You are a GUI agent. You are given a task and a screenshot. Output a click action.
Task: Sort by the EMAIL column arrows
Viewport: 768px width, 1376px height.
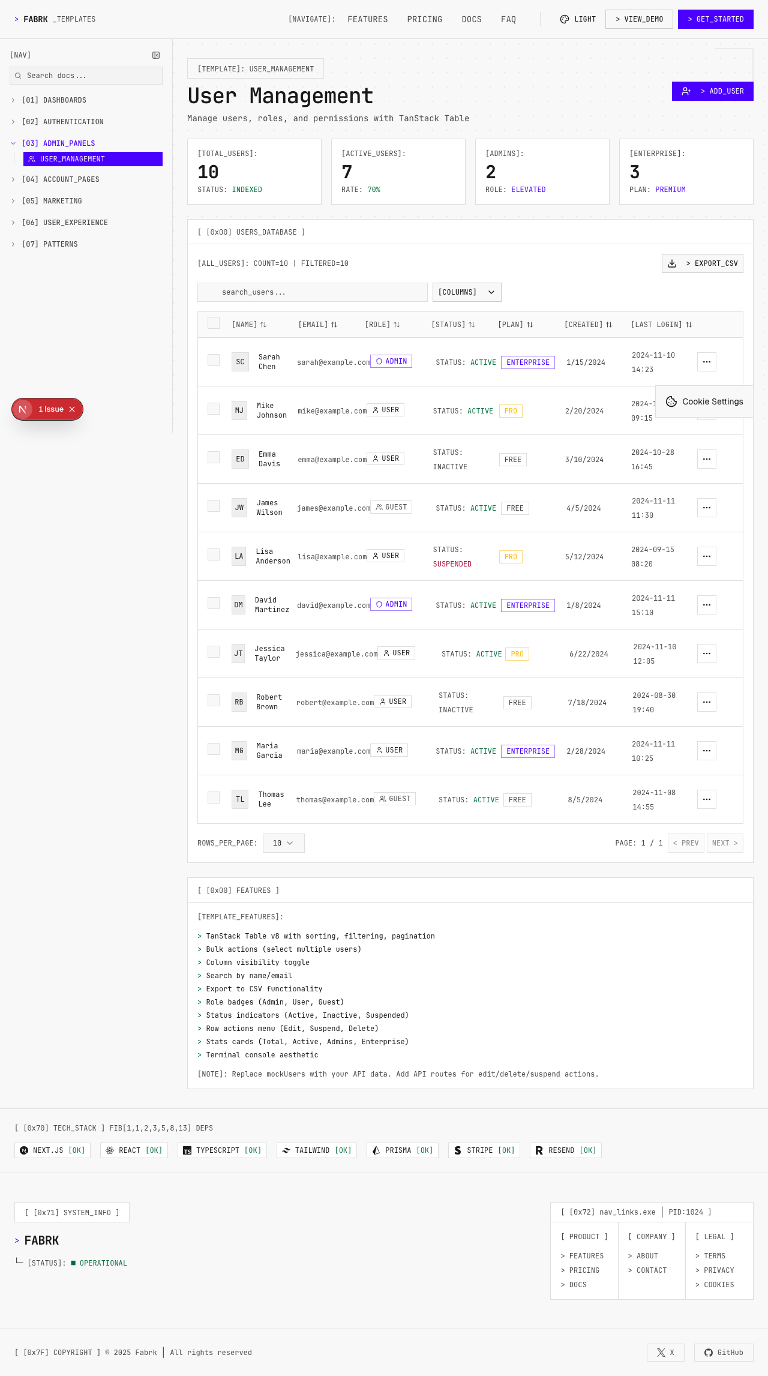pos(334,325)
